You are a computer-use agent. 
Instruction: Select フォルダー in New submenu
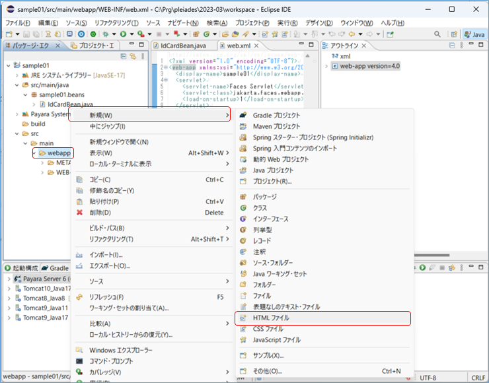[324, 285]
